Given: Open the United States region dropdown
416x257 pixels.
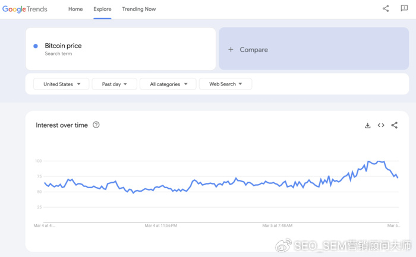Looking at the screenshot, I should coord(61,84).
